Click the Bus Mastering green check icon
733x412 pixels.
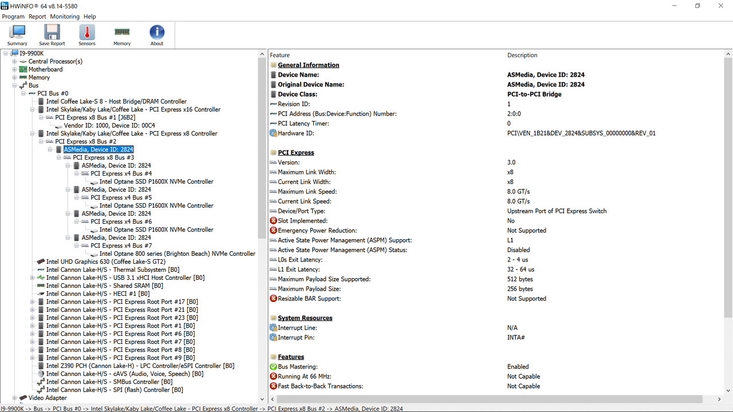[x=273, y=367]
